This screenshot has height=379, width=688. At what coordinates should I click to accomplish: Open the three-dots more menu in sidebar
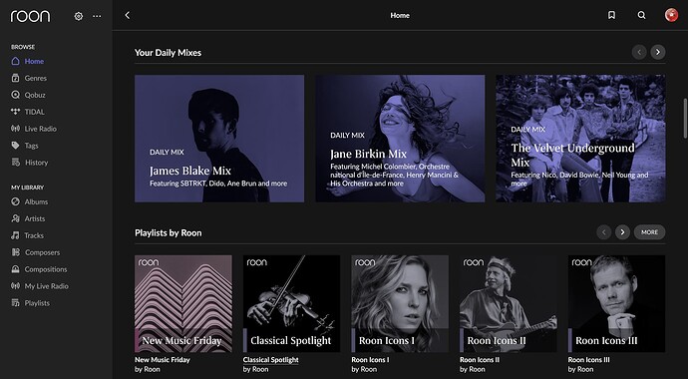(97, 16)
